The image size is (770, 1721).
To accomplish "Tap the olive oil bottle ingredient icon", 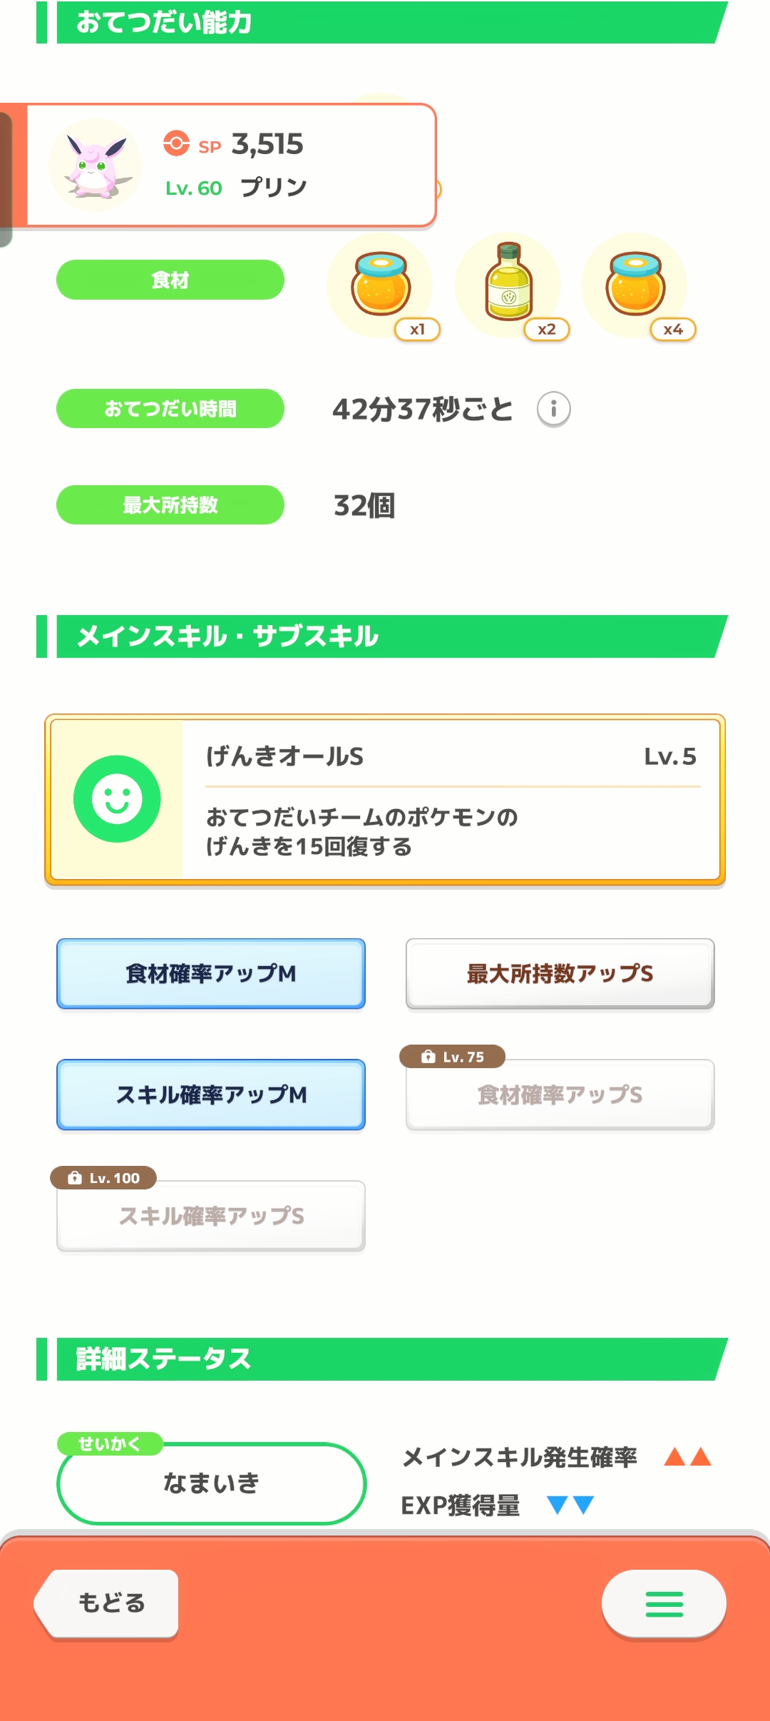I will (x=508, y=284).
